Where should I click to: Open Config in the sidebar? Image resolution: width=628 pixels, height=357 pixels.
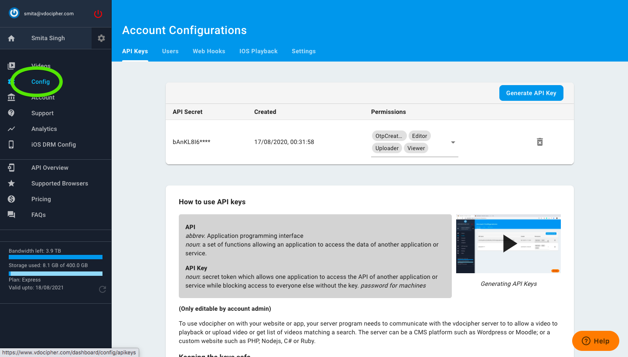41,82
